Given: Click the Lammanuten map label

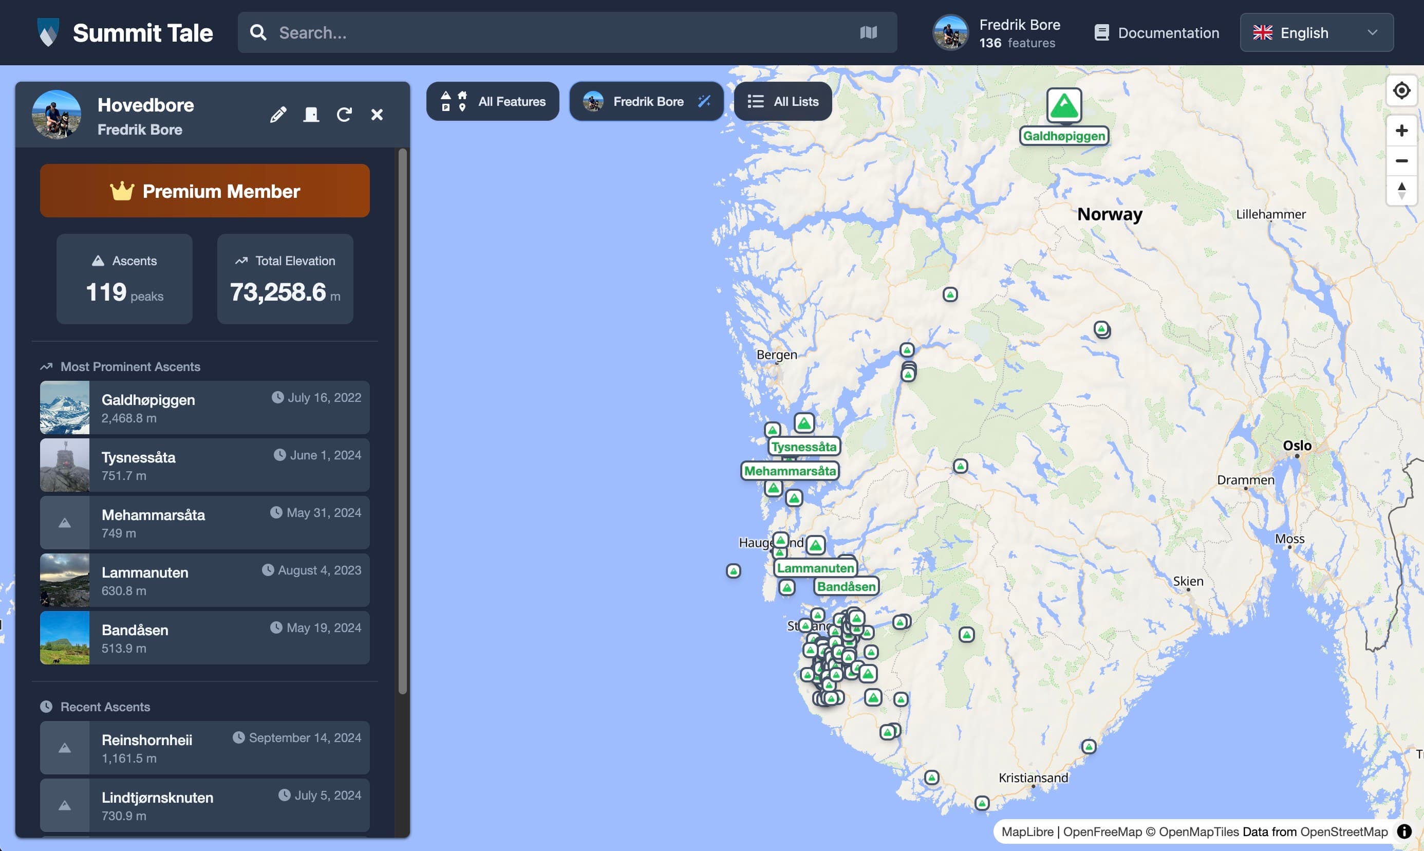Looking at the screenshot, I should point(815,568).
